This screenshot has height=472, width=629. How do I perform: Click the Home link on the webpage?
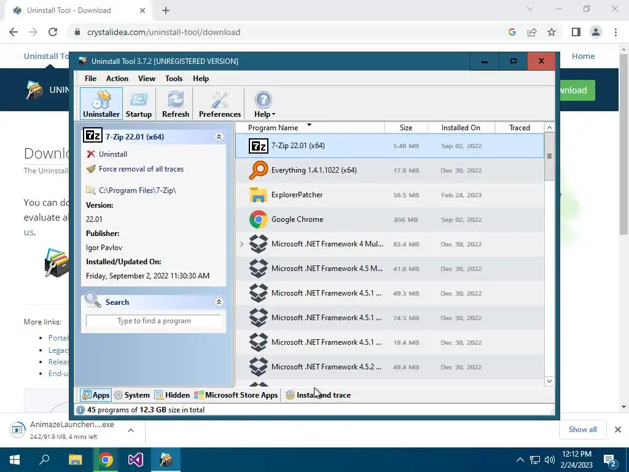[x=583, y=56]
